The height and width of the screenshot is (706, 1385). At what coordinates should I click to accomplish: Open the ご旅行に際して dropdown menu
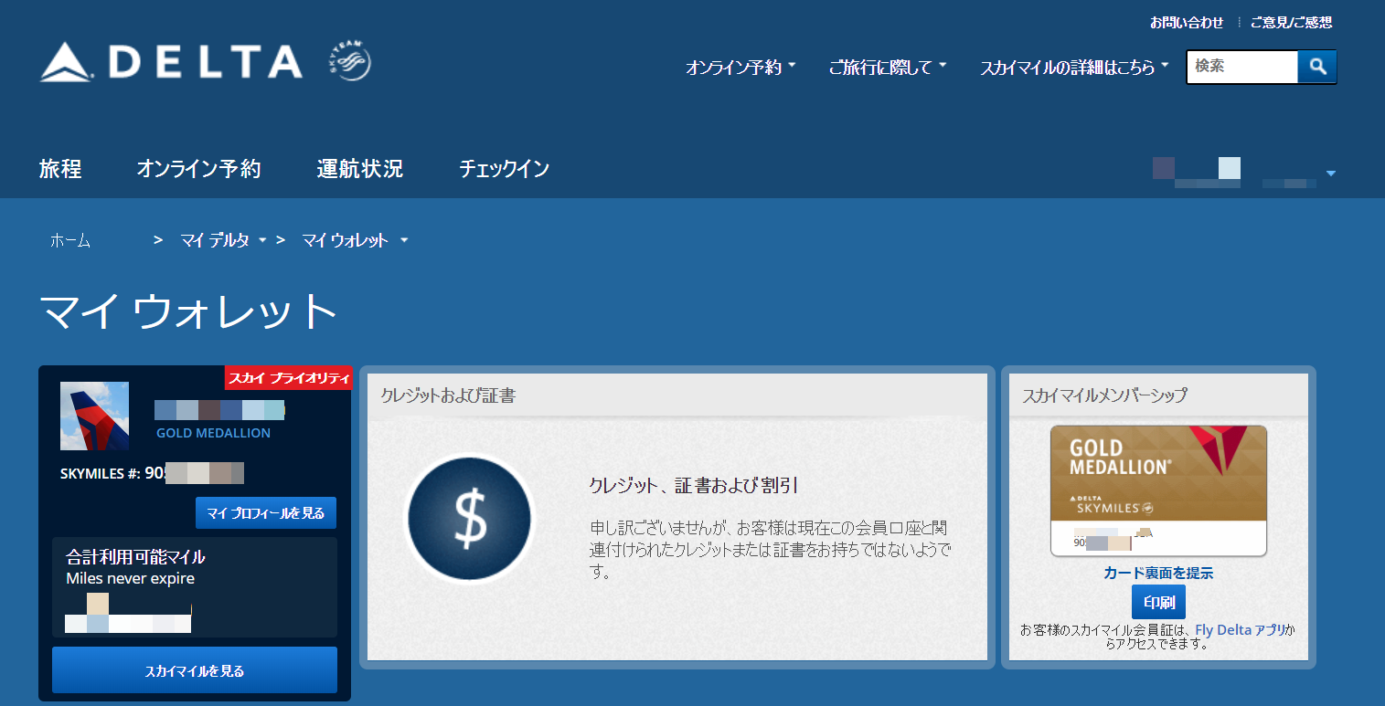pos(888,67)
